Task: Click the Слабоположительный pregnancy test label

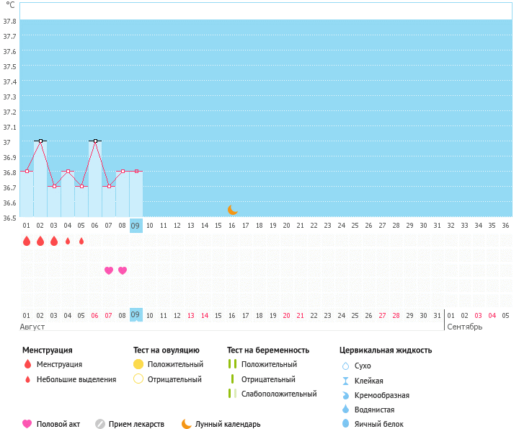Action: tap(279, 394)
